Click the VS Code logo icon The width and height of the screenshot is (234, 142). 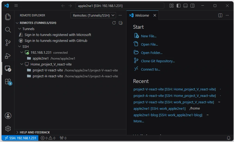(7, 6)
